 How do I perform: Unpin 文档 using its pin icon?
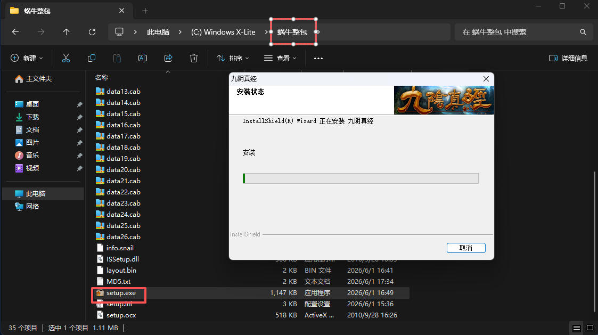pyautogui.click(x=79, y=130)
